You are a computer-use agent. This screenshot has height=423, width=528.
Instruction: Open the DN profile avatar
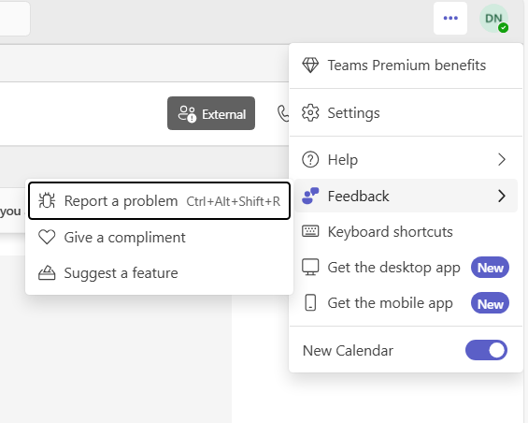point(494,19)
